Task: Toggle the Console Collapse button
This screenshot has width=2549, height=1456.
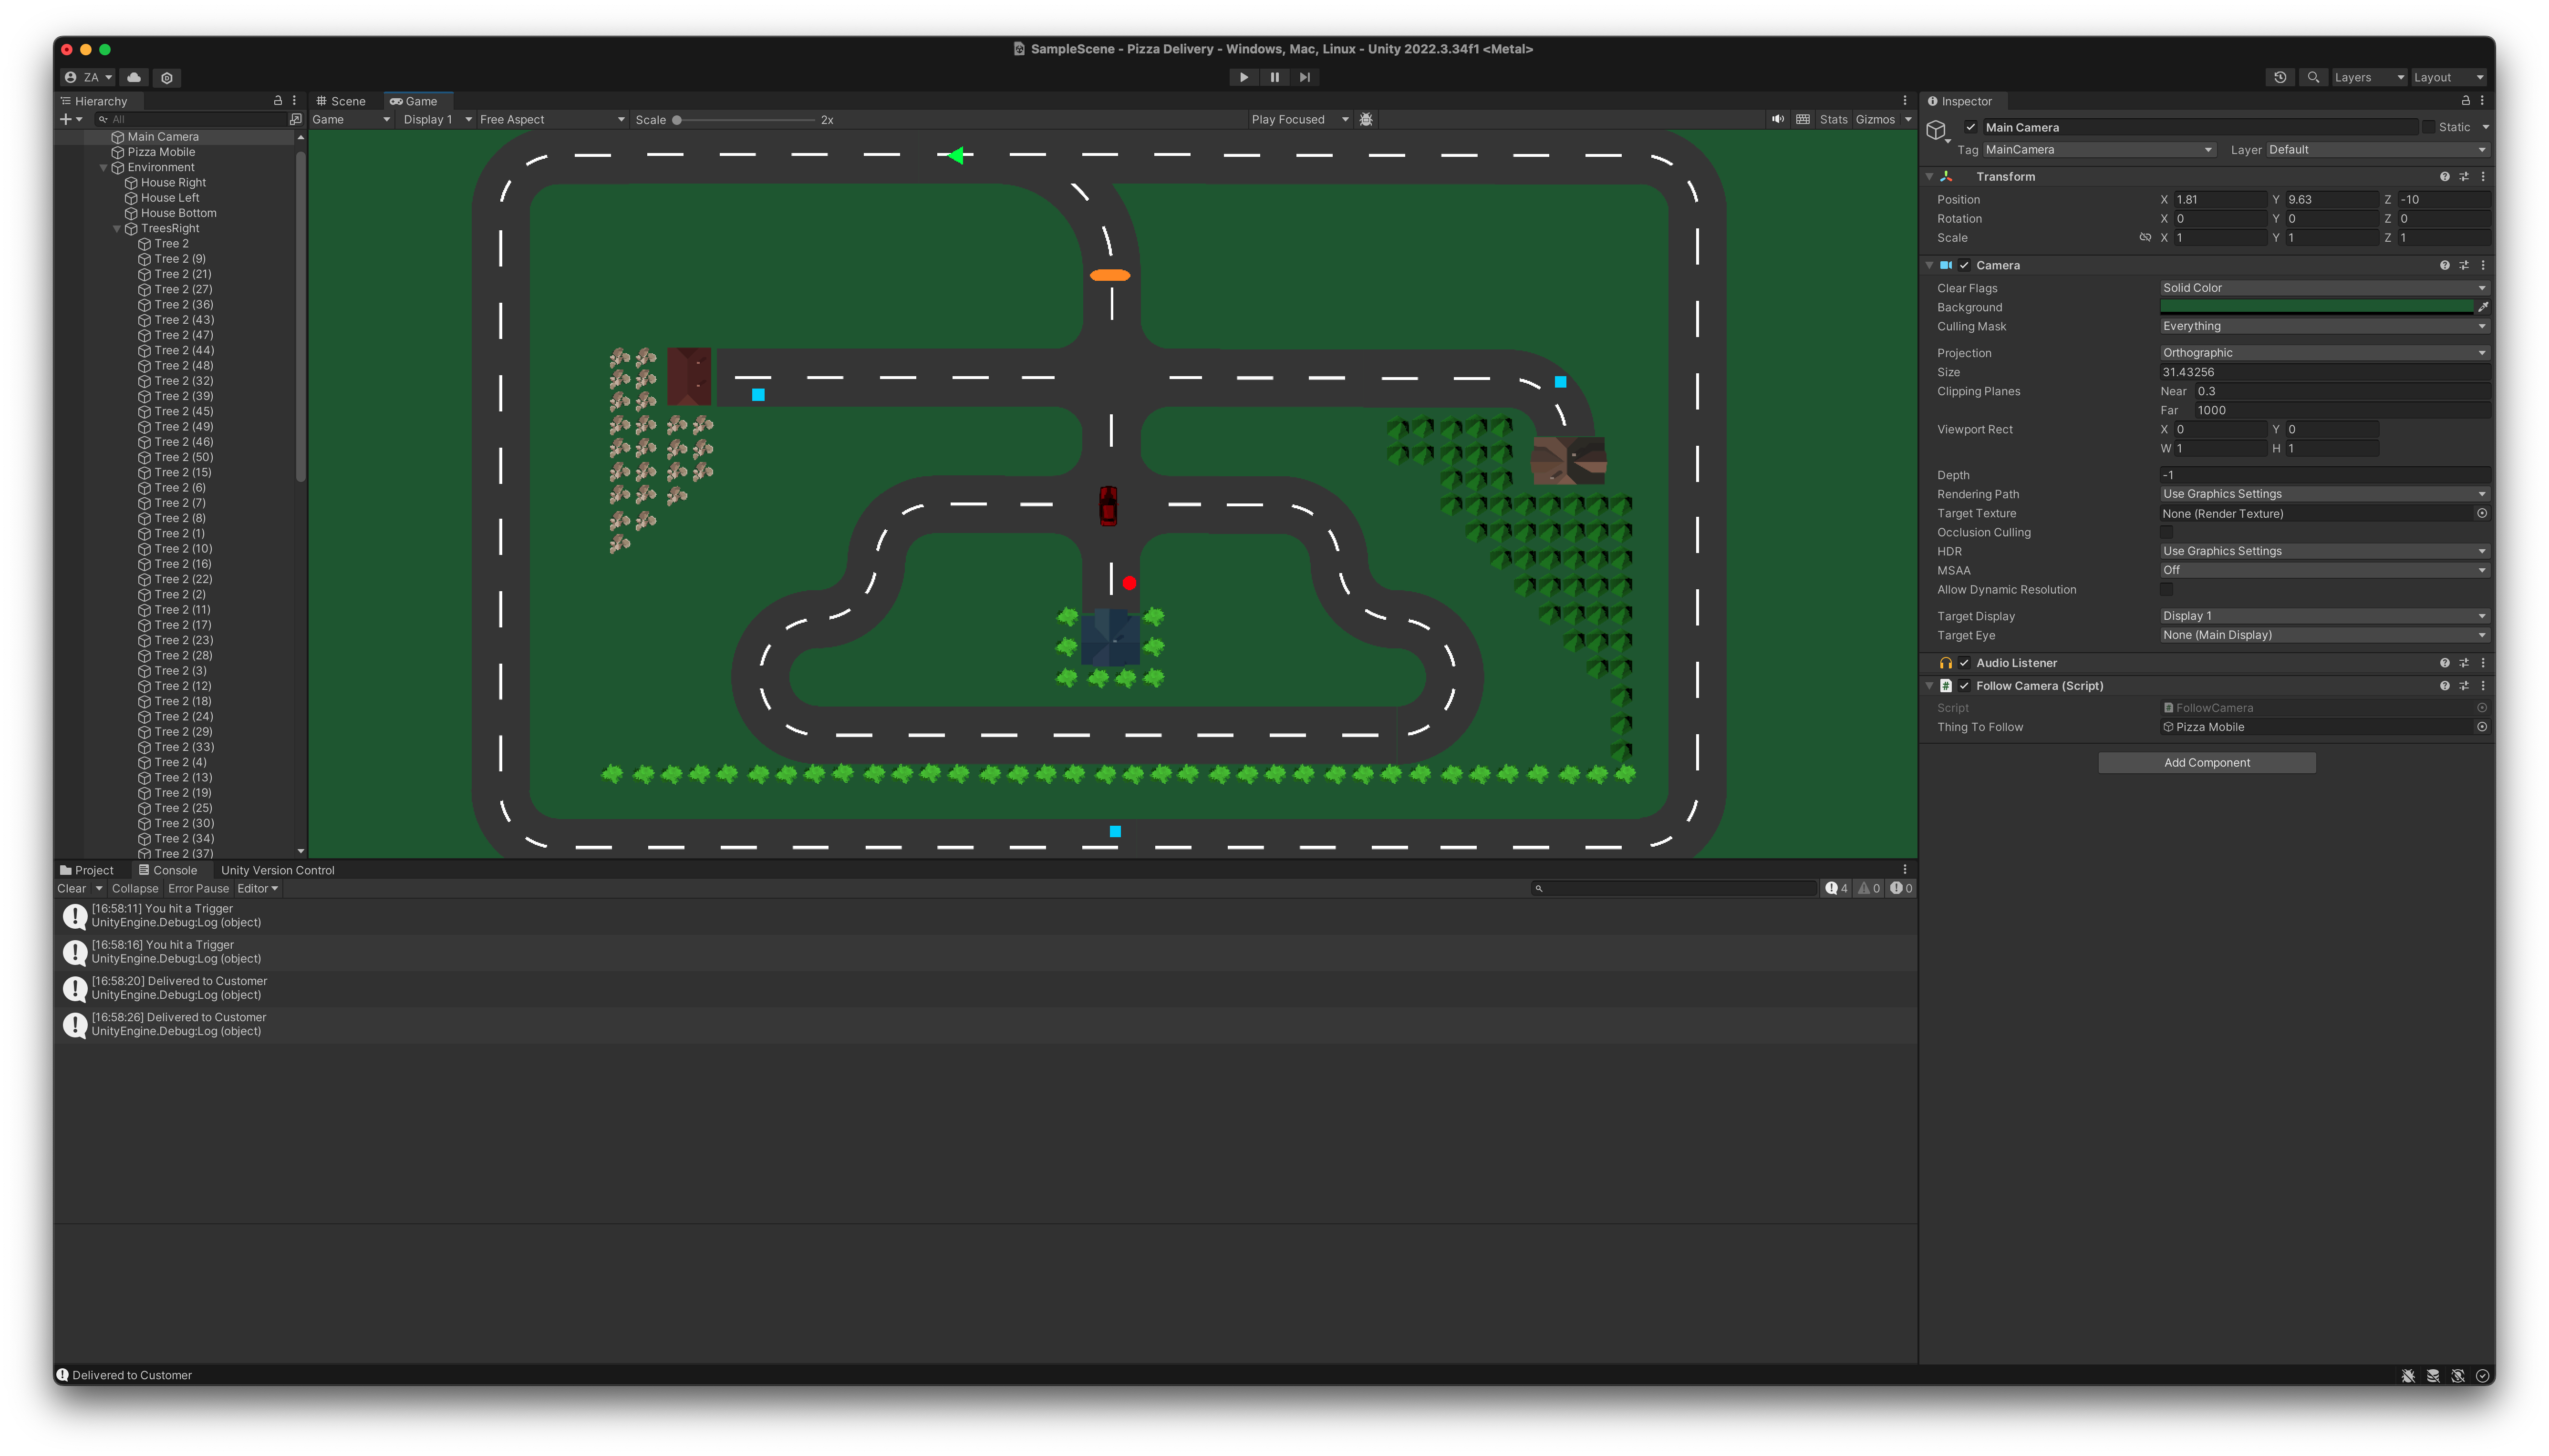Action: tap(135, 889)
